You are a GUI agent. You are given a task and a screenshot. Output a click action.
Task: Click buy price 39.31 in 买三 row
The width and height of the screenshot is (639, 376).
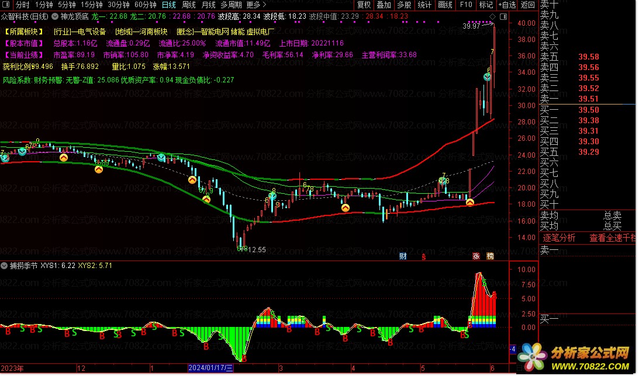(x=589, y=131)
